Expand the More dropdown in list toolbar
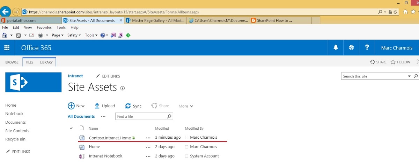Screen dimensions: 419x168 tap(186, 106)
